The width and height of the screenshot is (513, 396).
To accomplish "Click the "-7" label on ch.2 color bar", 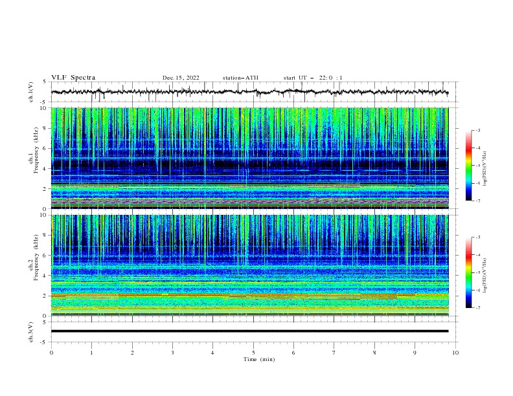I will [478, 308].
